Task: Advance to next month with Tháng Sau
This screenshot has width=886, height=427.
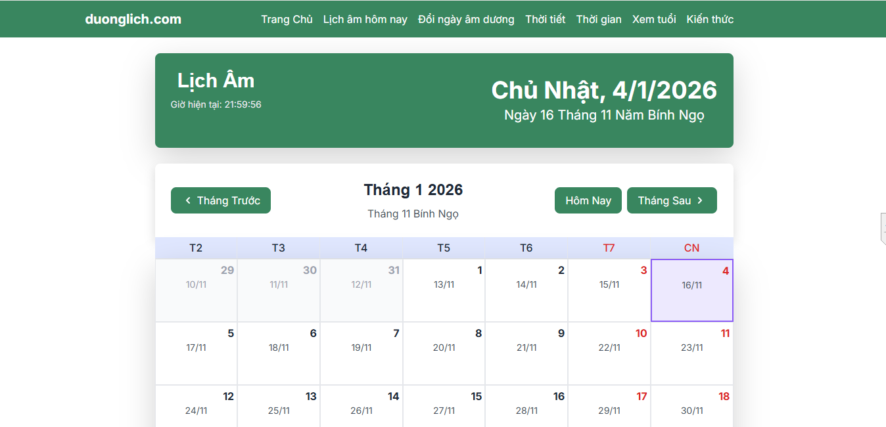Action: pos(672,200)
